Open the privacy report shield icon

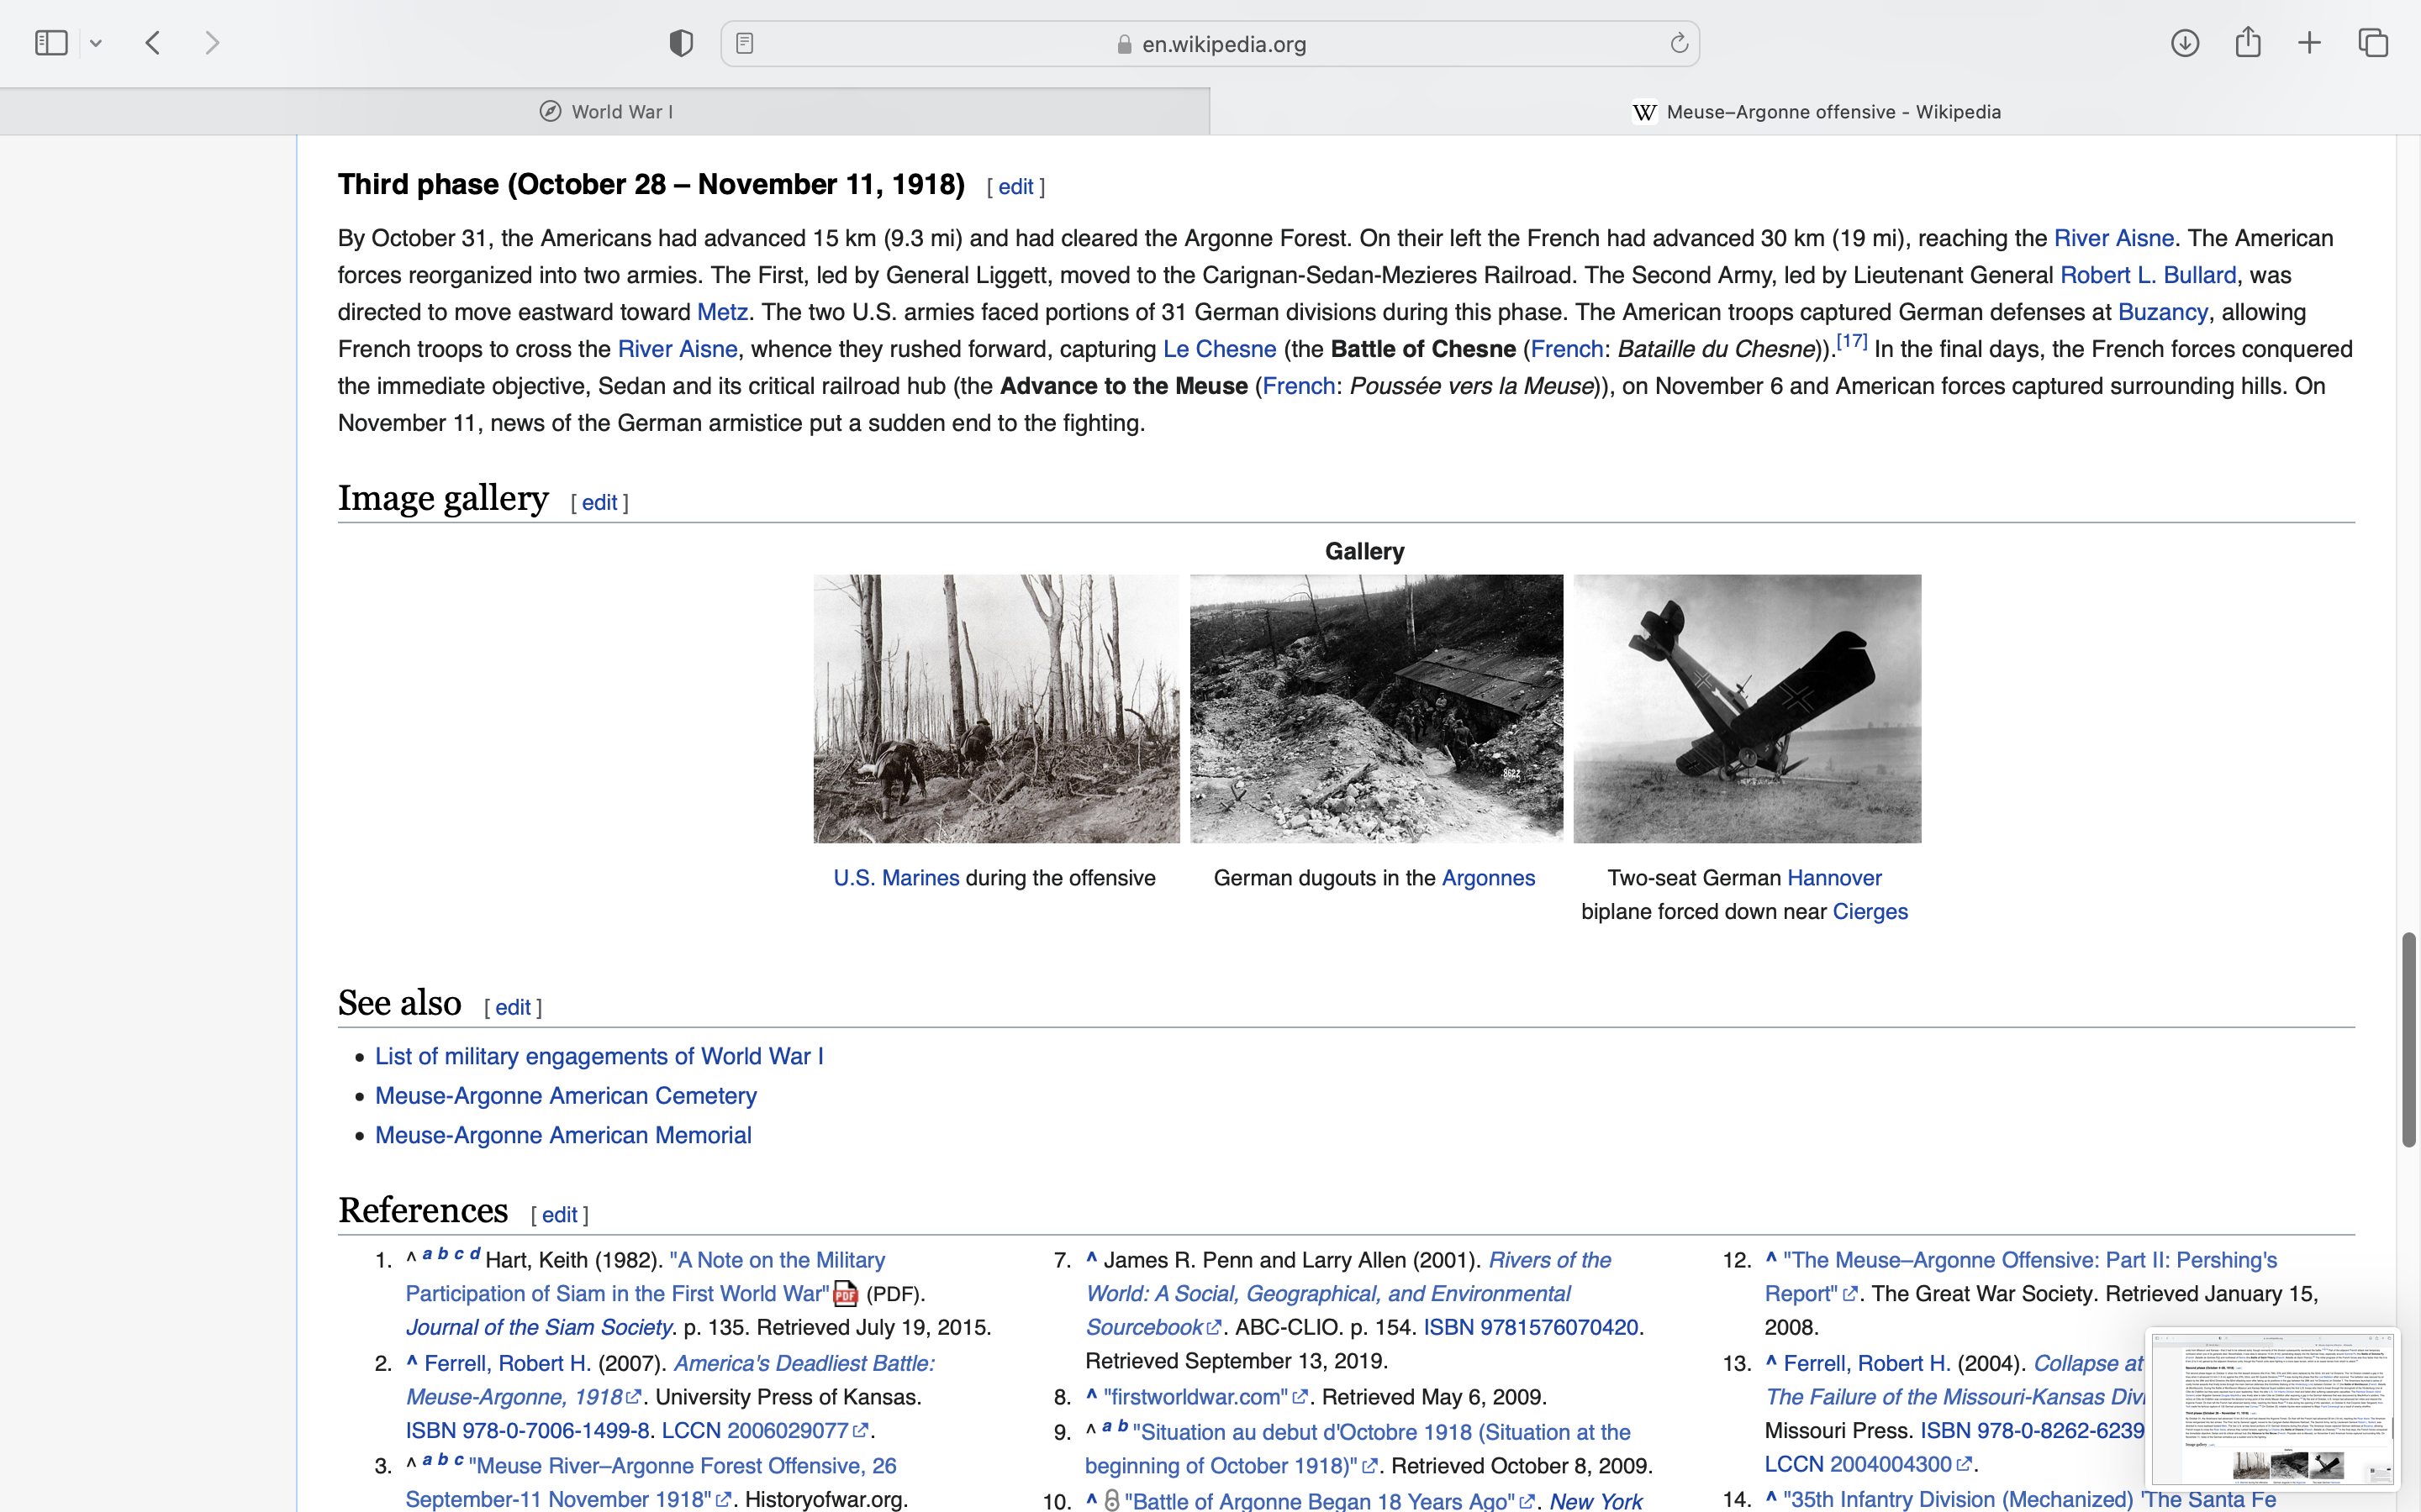[681, 43]
